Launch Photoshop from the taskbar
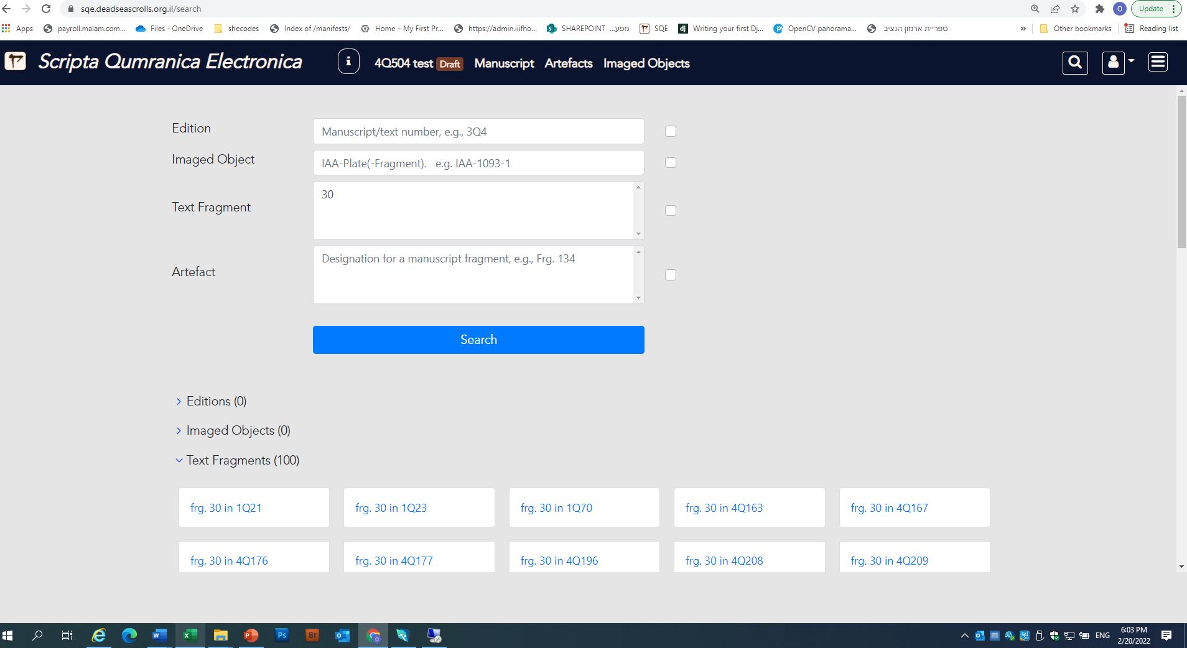1187x648 pixels. tap(282, 636)
